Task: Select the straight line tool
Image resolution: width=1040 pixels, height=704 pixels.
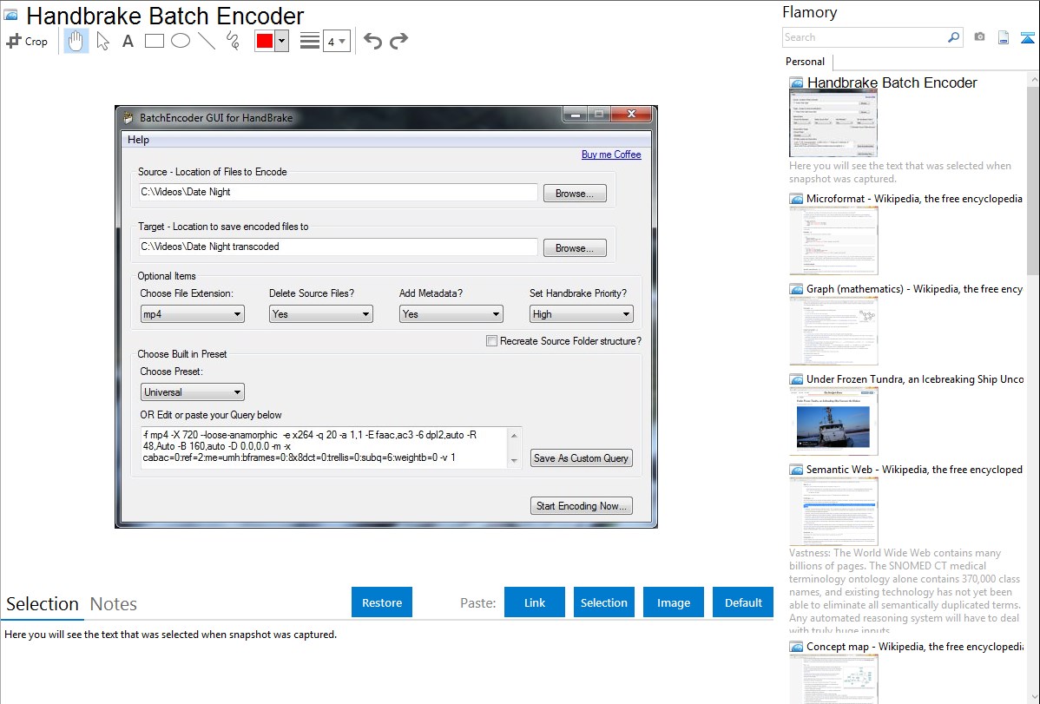Action: [x=207, y=41]
